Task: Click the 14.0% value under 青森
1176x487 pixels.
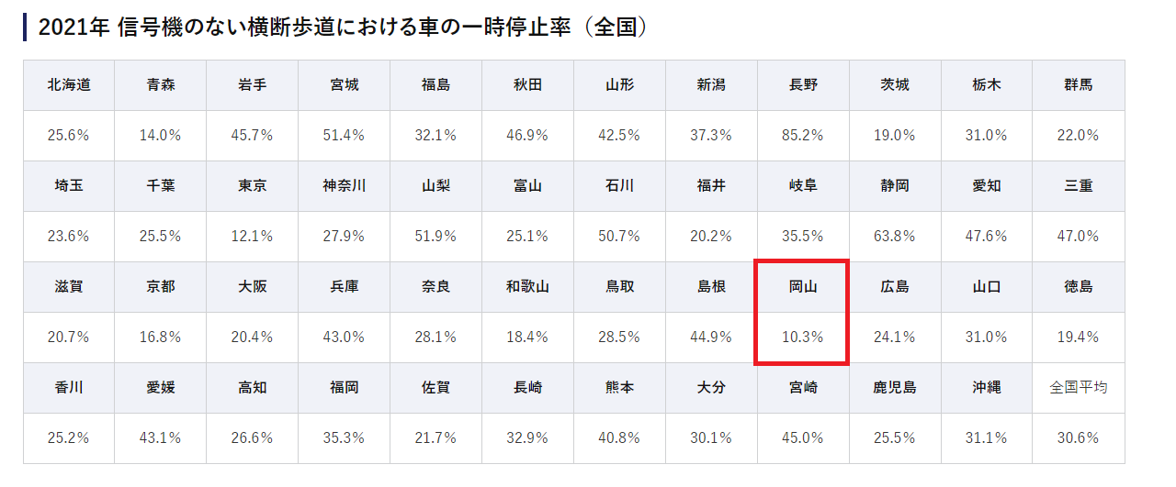Action: pos(161,136)
